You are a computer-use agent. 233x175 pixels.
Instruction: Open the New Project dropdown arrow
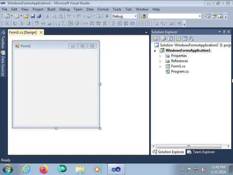coord(12,16)
